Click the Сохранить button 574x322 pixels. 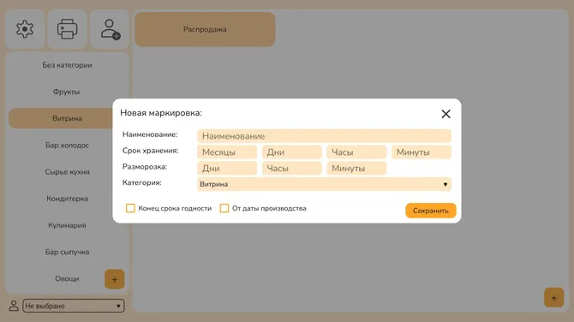(430, 211)
